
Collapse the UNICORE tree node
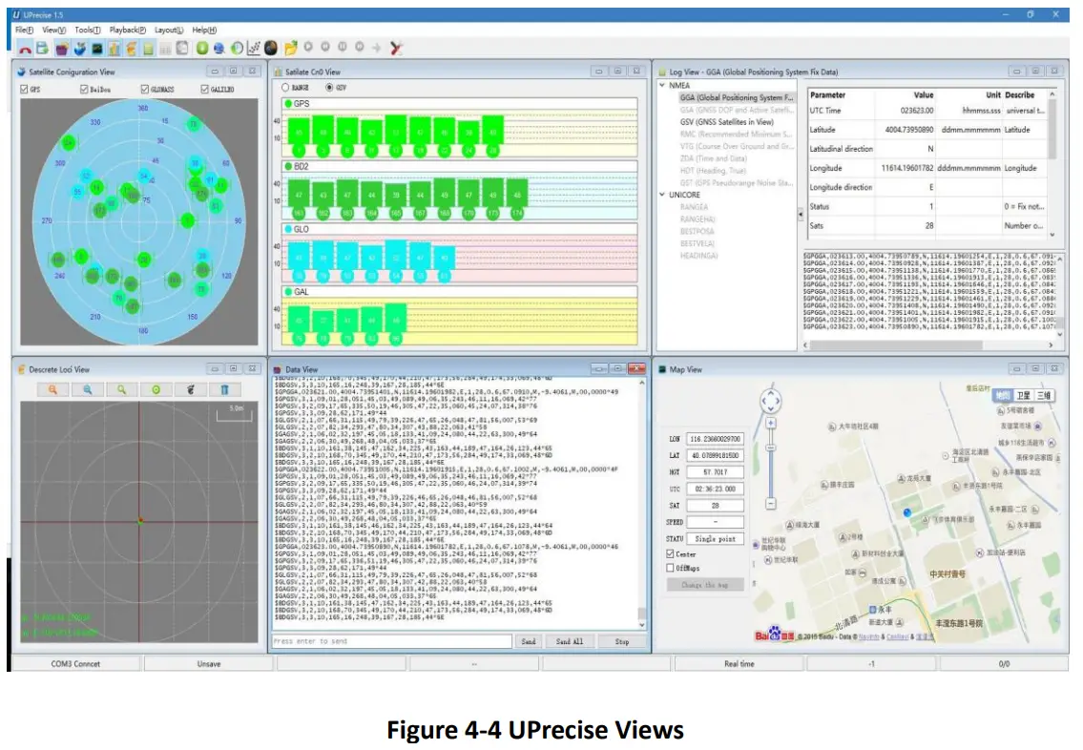click(662, 195)
